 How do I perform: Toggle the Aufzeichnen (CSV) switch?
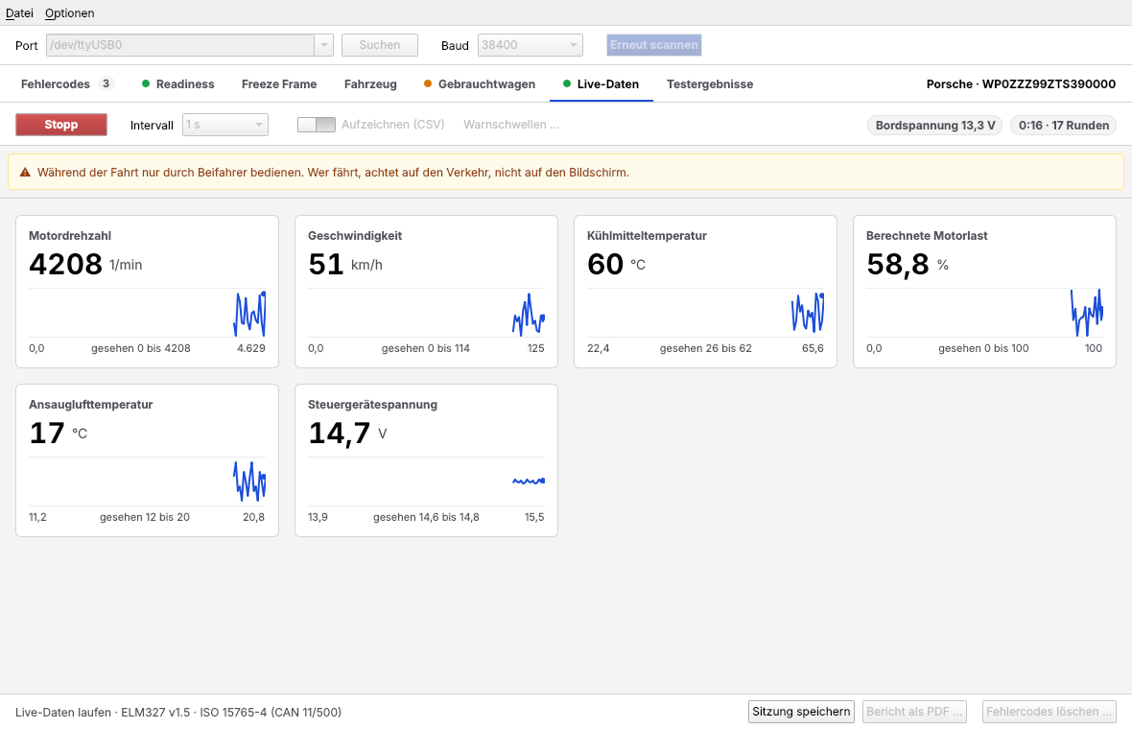coord(317,125)
